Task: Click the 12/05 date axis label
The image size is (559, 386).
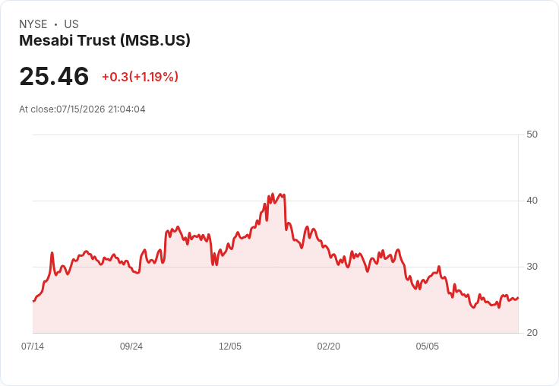Action: pos(230,346)
